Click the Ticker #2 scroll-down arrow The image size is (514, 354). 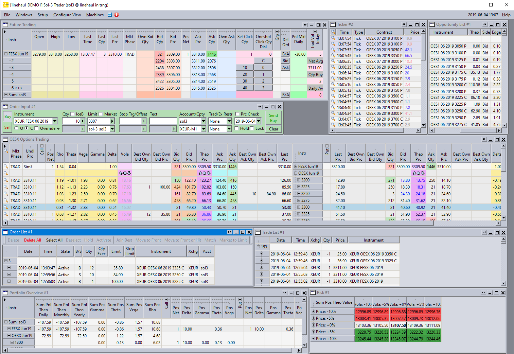coord(423,125)
